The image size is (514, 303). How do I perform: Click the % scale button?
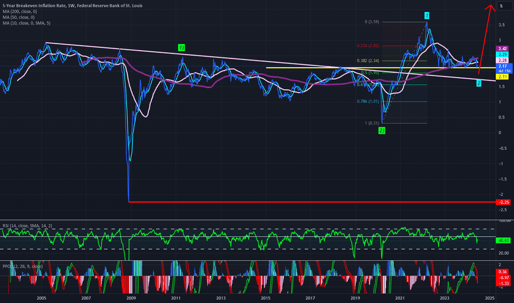(501, 6)
